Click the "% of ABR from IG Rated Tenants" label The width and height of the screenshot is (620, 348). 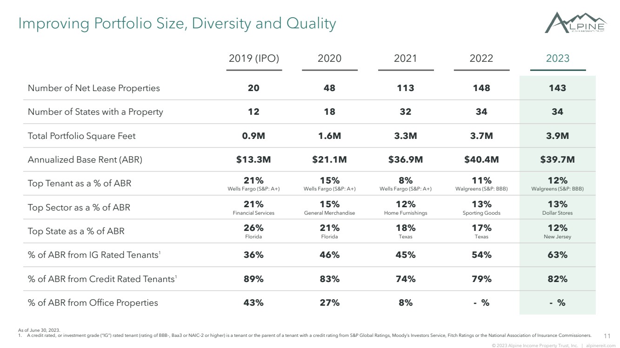click(94, 255)
